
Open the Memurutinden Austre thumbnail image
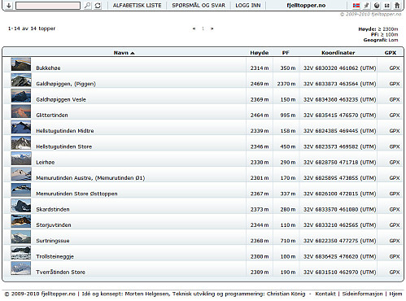coord(21,174)
